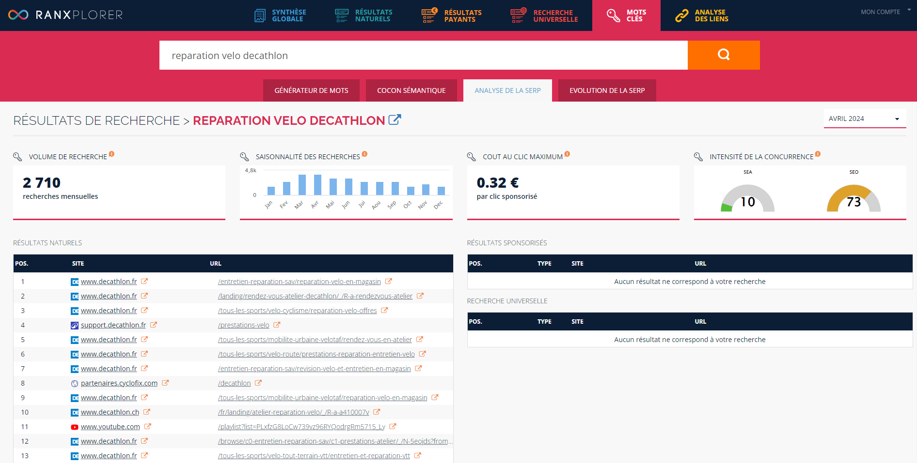Image resolution: width=917 pixels, height=463 pixels.
Task: Open the partenaires.cyclofix.com link
Action: 119,383
